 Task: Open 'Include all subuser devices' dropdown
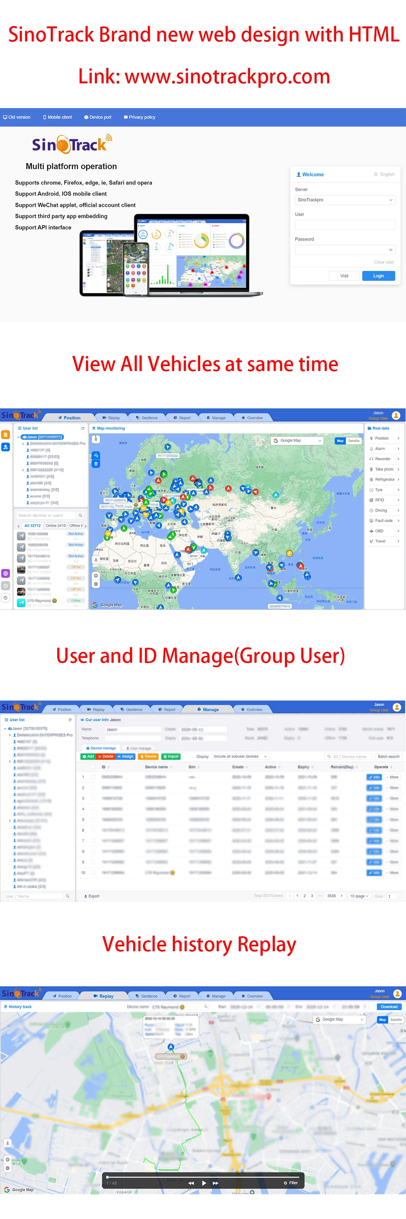[x=240, y=756]
